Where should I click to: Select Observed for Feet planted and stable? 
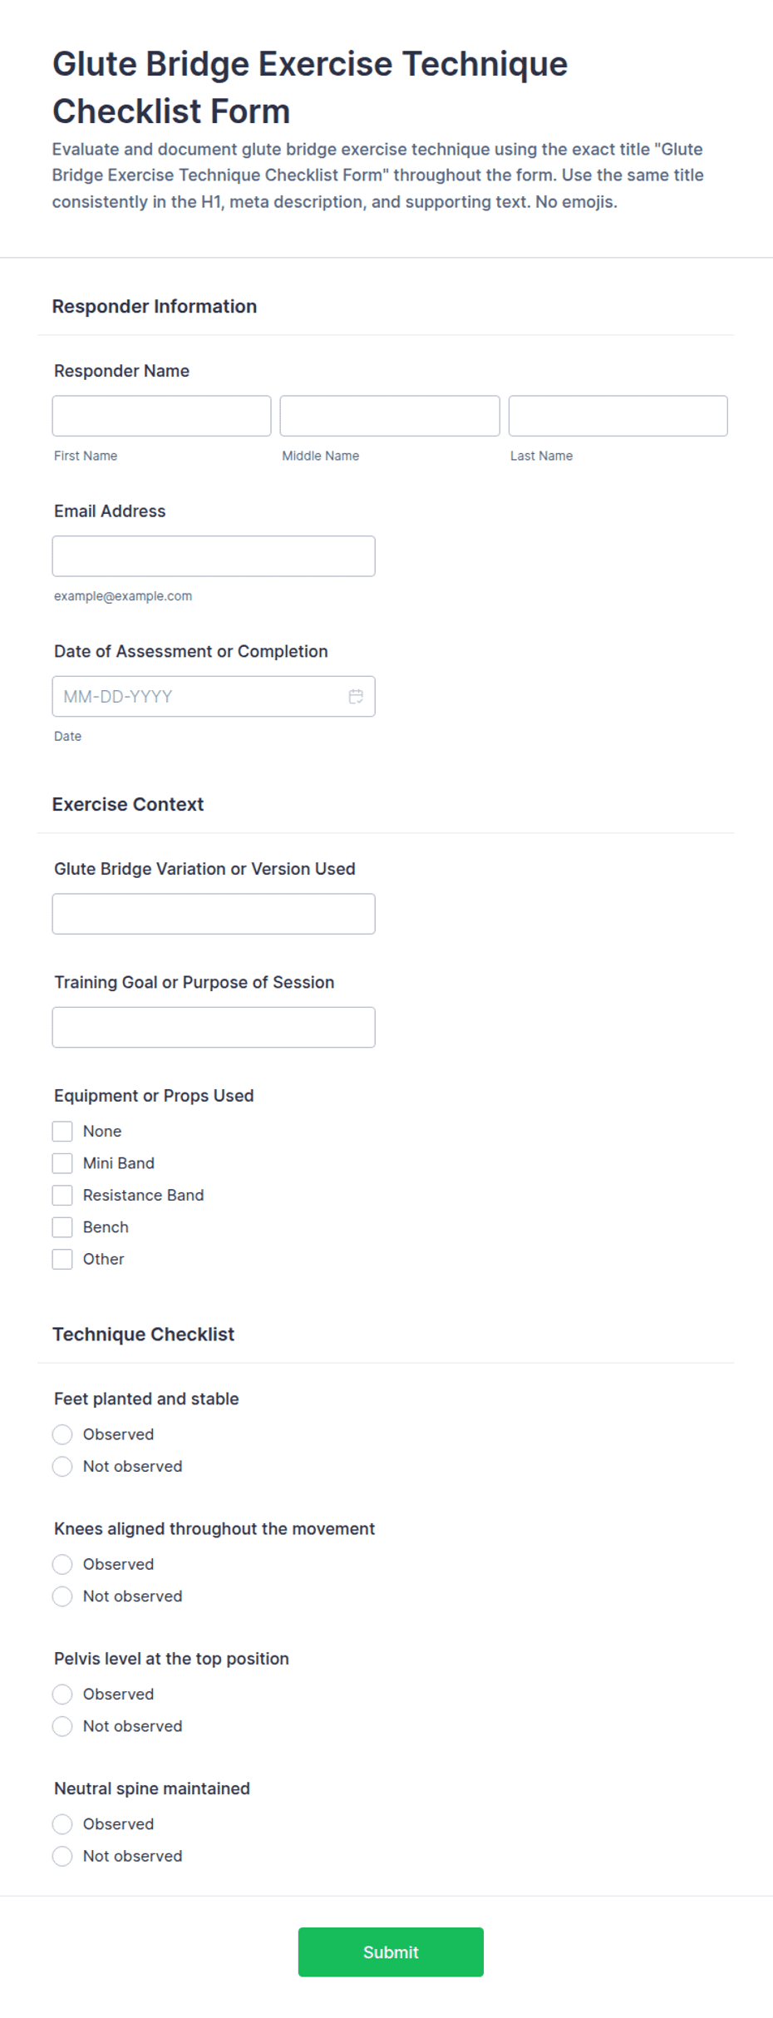tap(62, 1434)
